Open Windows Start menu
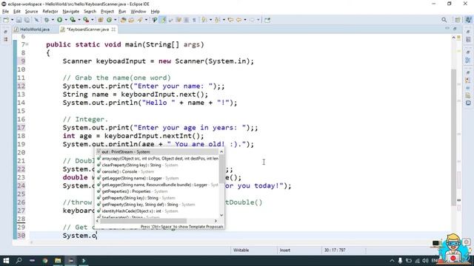 6,261
